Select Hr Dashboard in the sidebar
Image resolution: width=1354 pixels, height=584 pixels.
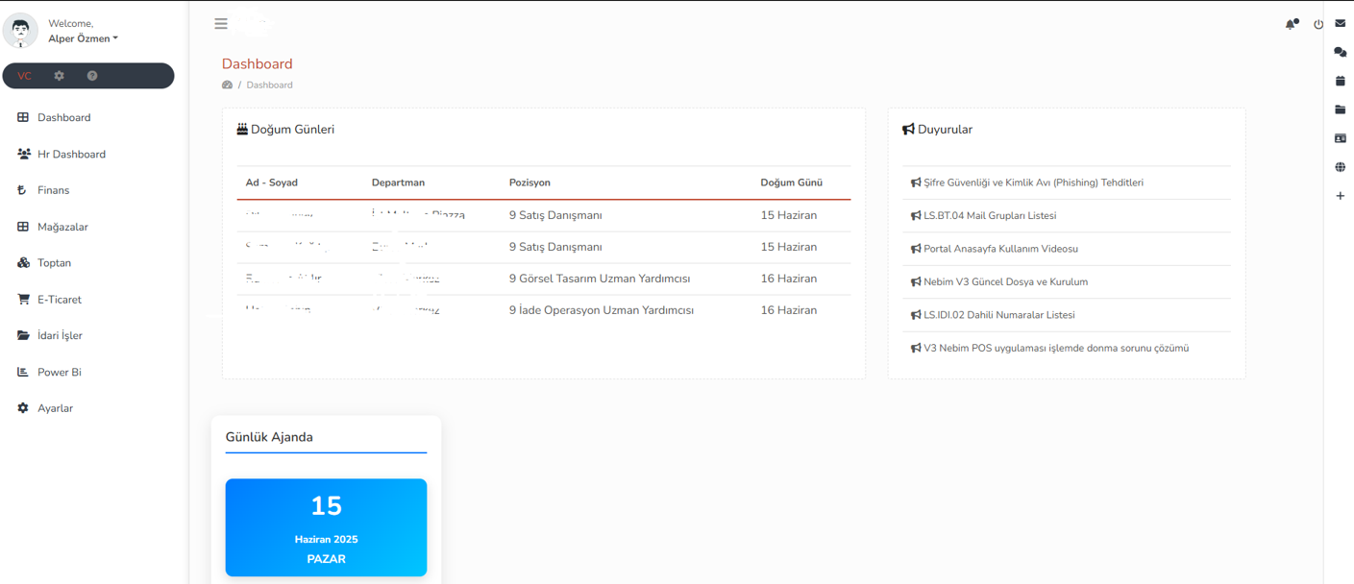click(71, 154)
